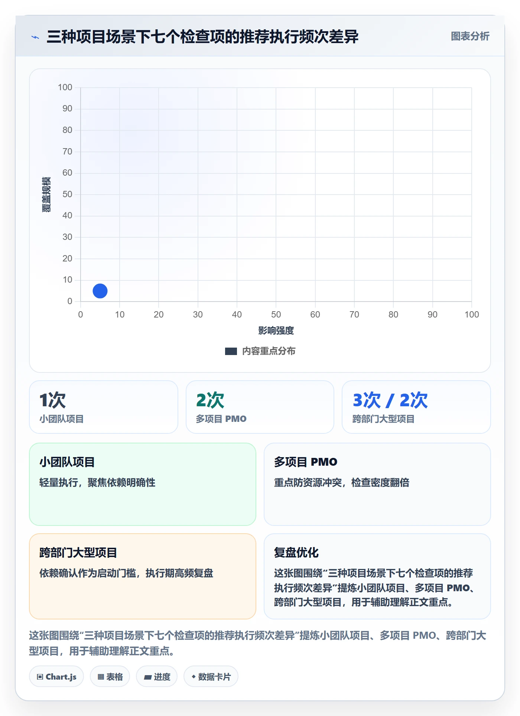The width and height of the screenshot is (520, 716).
Task: Open the 2次 多项目 PMO stat card
Action: tap(260, 407)
